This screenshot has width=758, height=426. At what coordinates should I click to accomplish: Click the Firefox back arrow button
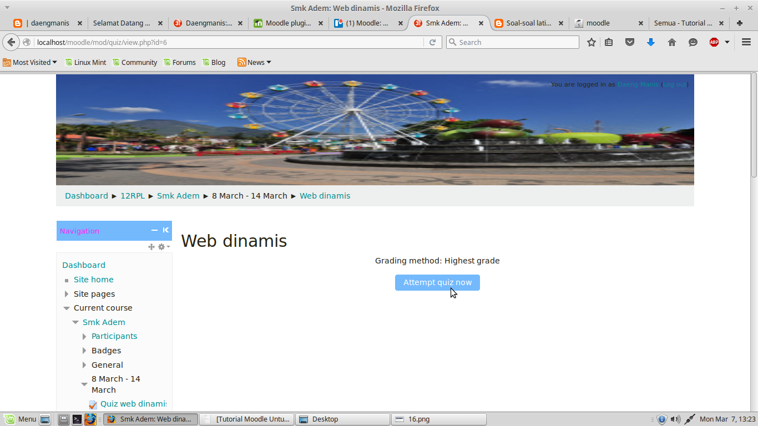pyautogui.click(x=11, y=42)
